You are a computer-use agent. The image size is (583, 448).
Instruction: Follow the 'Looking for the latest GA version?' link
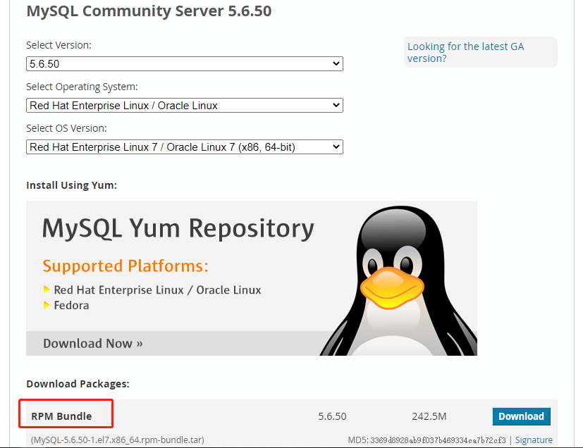465,52
